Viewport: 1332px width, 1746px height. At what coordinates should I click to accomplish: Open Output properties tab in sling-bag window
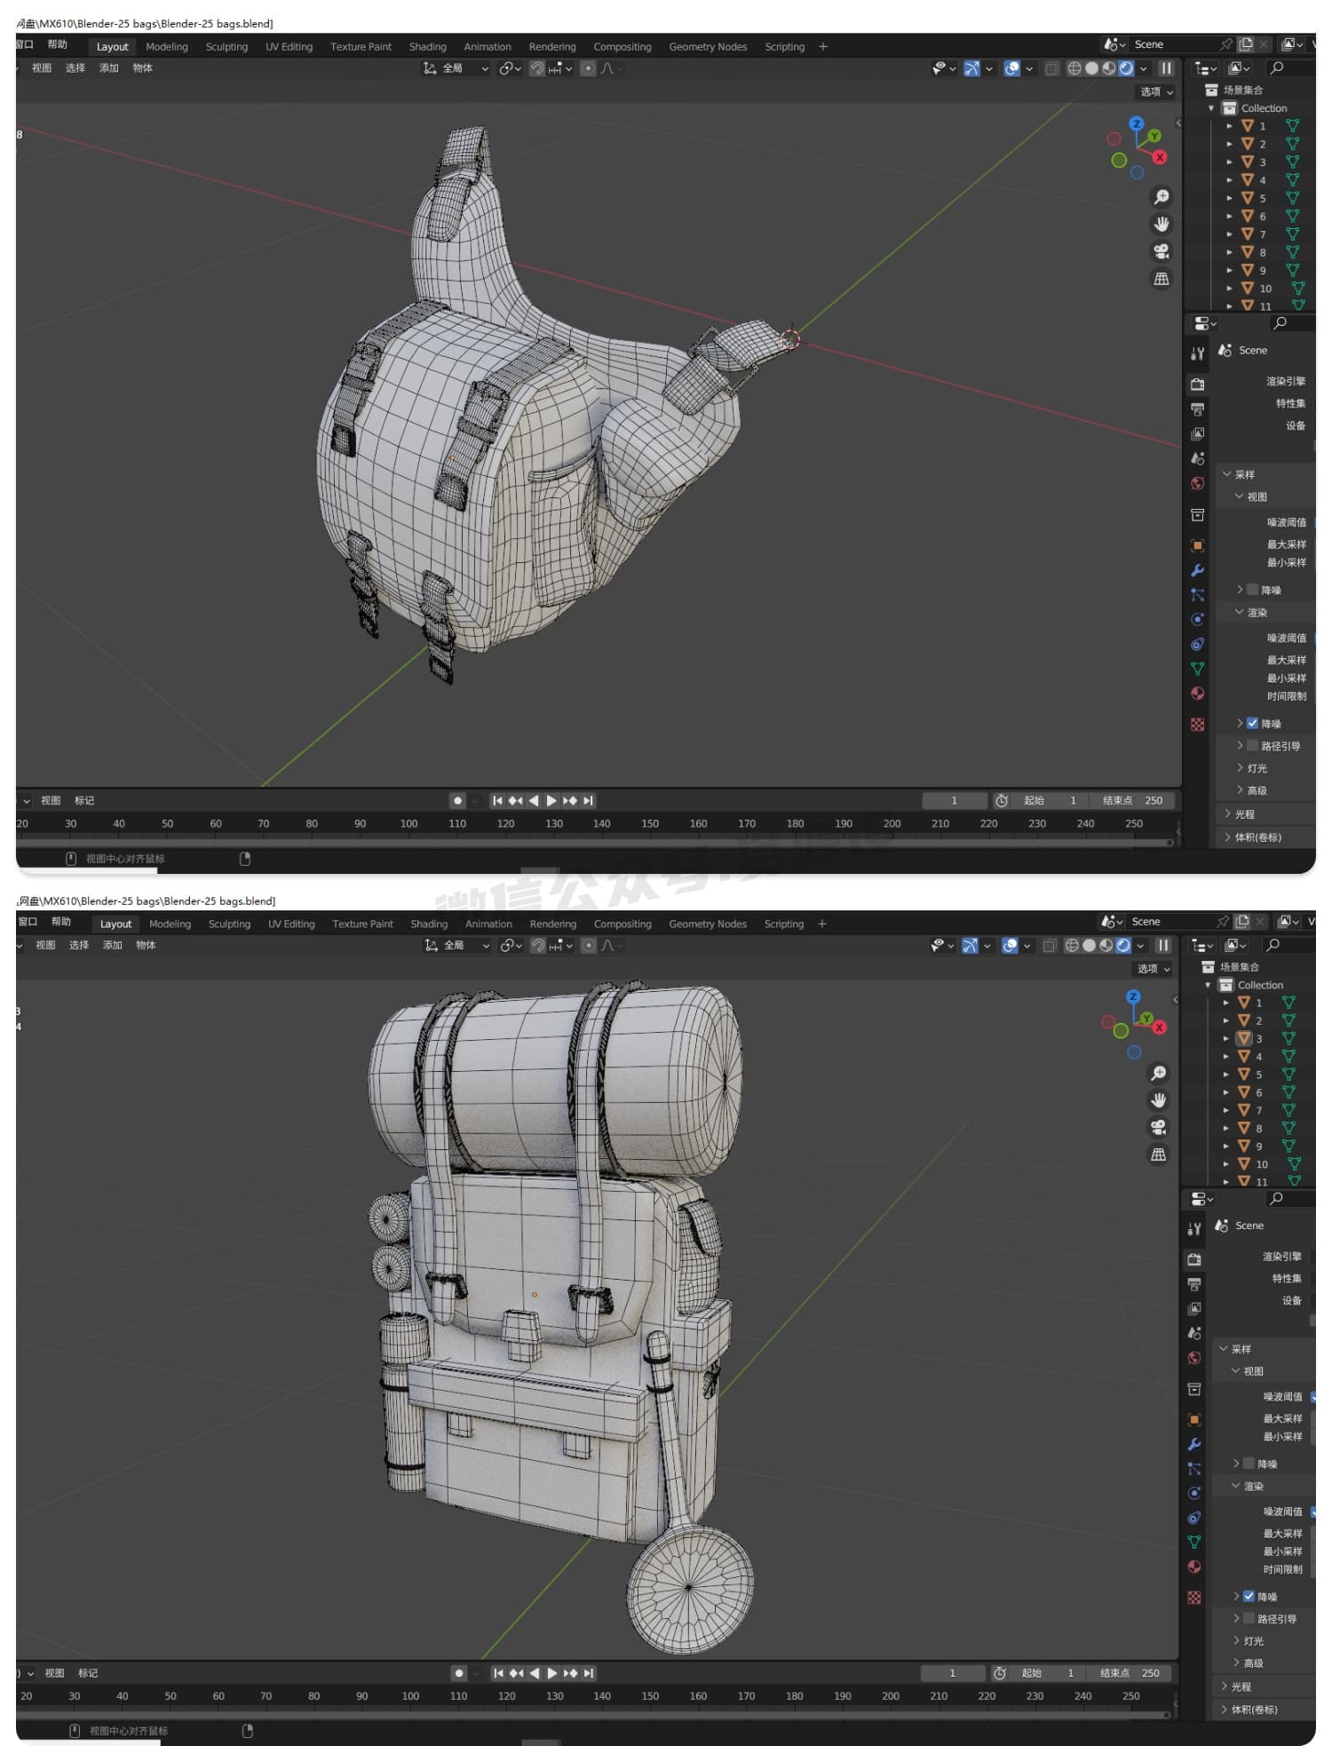coord(1197,409)
